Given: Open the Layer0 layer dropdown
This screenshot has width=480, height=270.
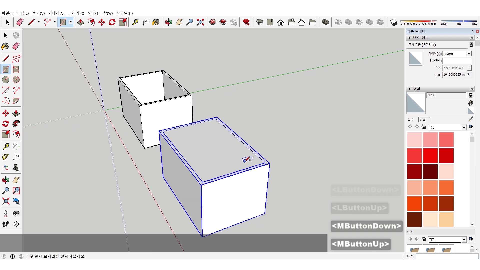Looking at the screenshot, I should [x=469, y=54].
